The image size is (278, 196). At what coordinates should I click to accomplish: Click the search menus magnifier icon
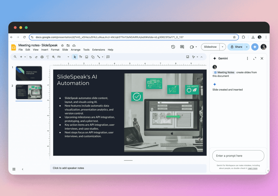(x=15, y=57)
